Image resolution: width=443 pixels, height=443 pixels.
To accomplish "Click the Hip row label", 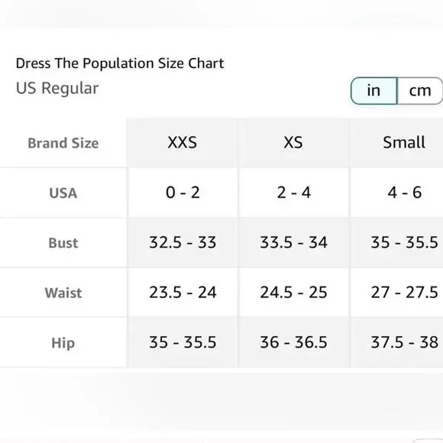I will pos(63,343).
